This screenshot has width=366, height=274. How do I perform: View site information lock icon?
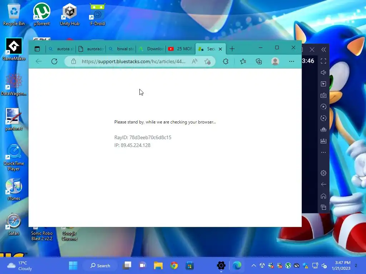point(74,61)
